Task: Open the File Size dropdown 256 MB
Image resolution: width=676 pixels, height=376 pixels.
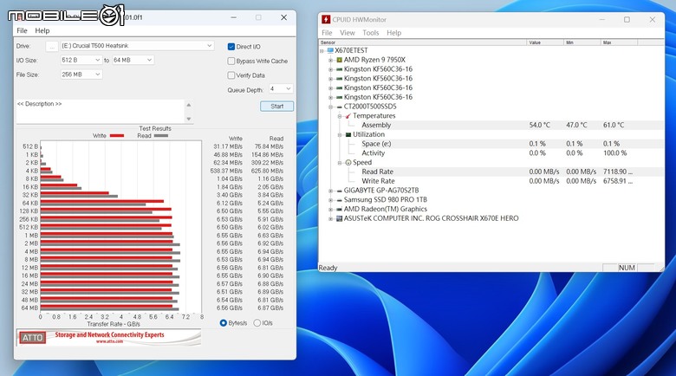Action: pos(81,75)
